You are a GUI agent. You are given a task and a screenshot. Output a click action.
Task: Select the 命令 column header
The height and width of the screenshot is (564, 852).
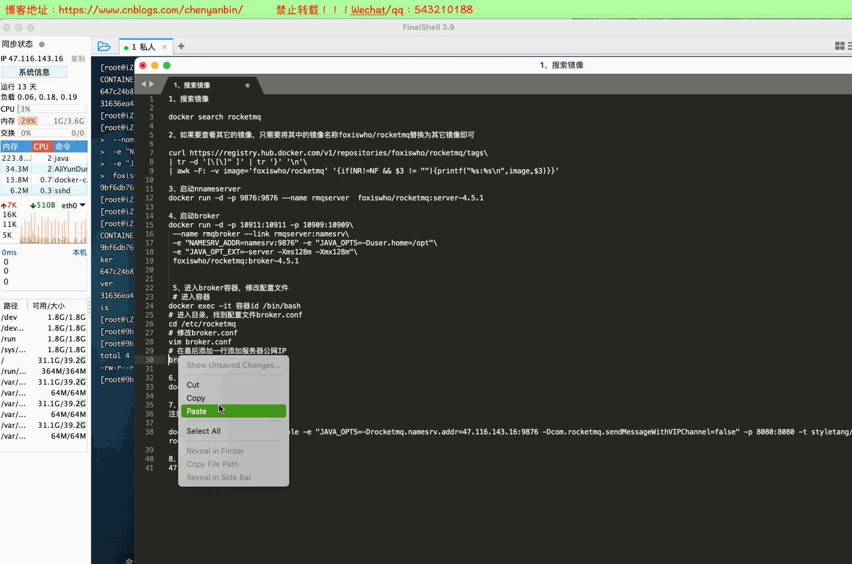click(x=70, y=146)
